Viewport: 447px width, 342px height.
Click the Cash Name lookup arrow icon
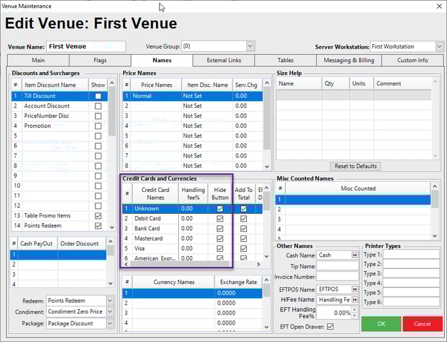coord(355,255)
